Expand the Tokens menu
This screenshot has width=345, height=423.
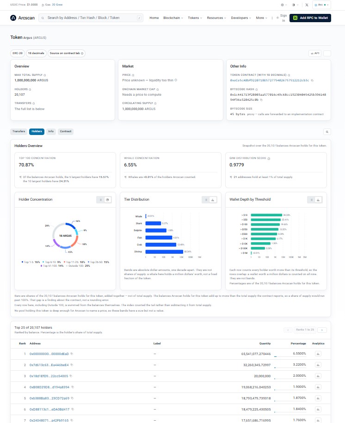195,18
